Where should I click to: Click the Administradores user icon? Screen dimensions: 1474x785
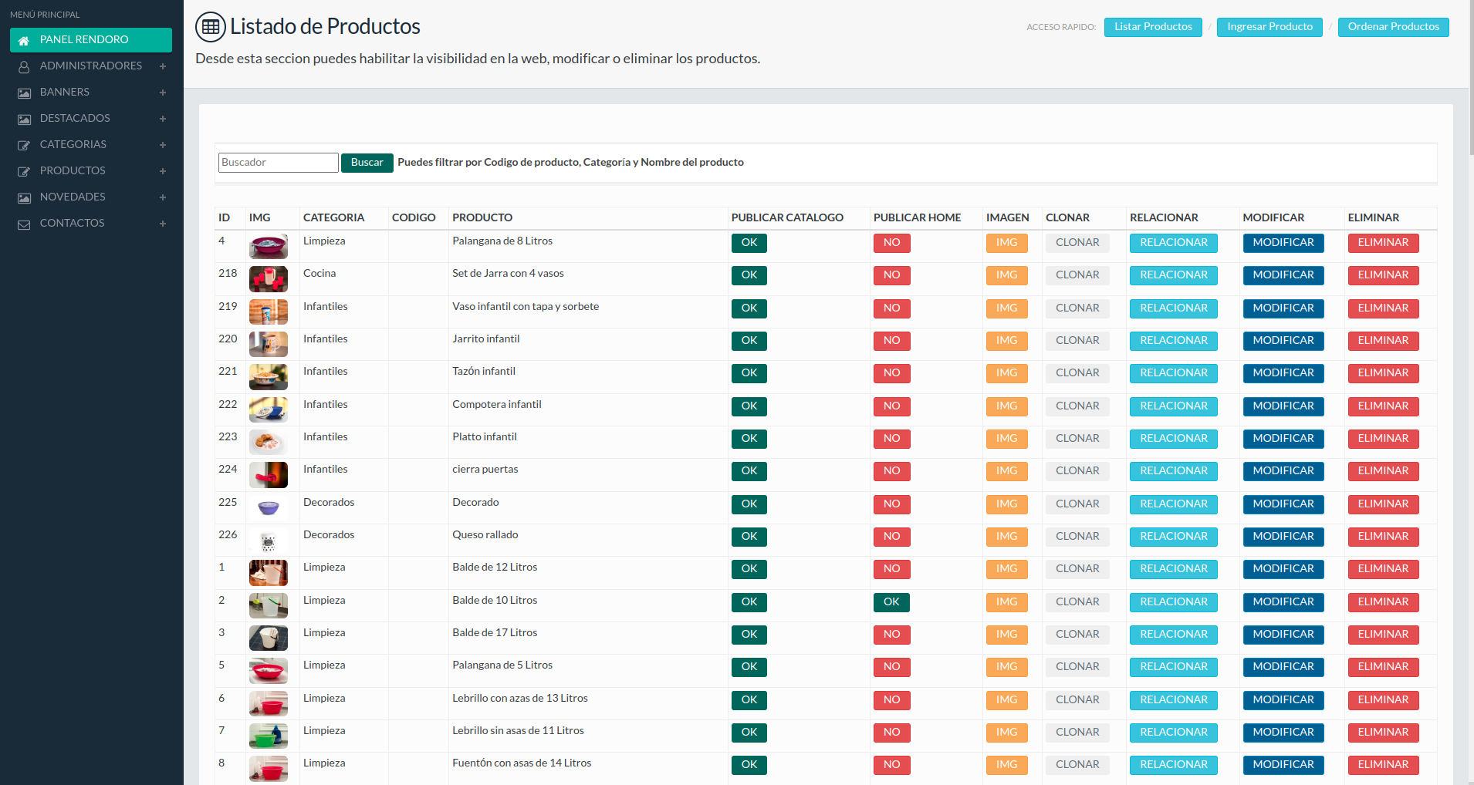coord(24,67)
